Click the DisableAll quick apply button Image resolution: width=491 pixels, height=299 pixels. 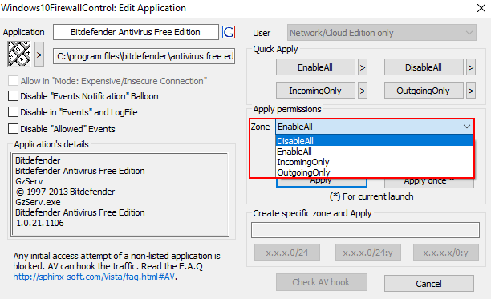[424, 67]
